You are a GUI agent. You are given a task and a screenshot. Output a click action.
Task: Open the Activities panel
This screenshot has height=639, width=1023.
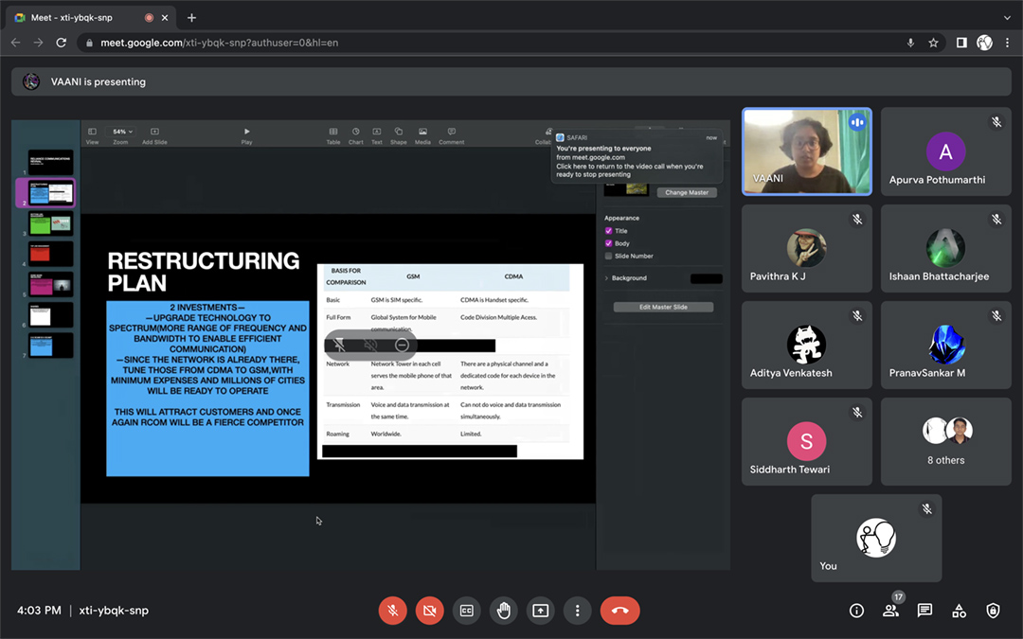click(959, 611)
